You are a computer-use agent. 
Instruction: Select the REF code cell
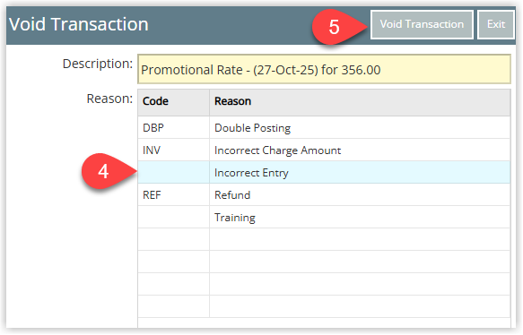click(173, 194)
